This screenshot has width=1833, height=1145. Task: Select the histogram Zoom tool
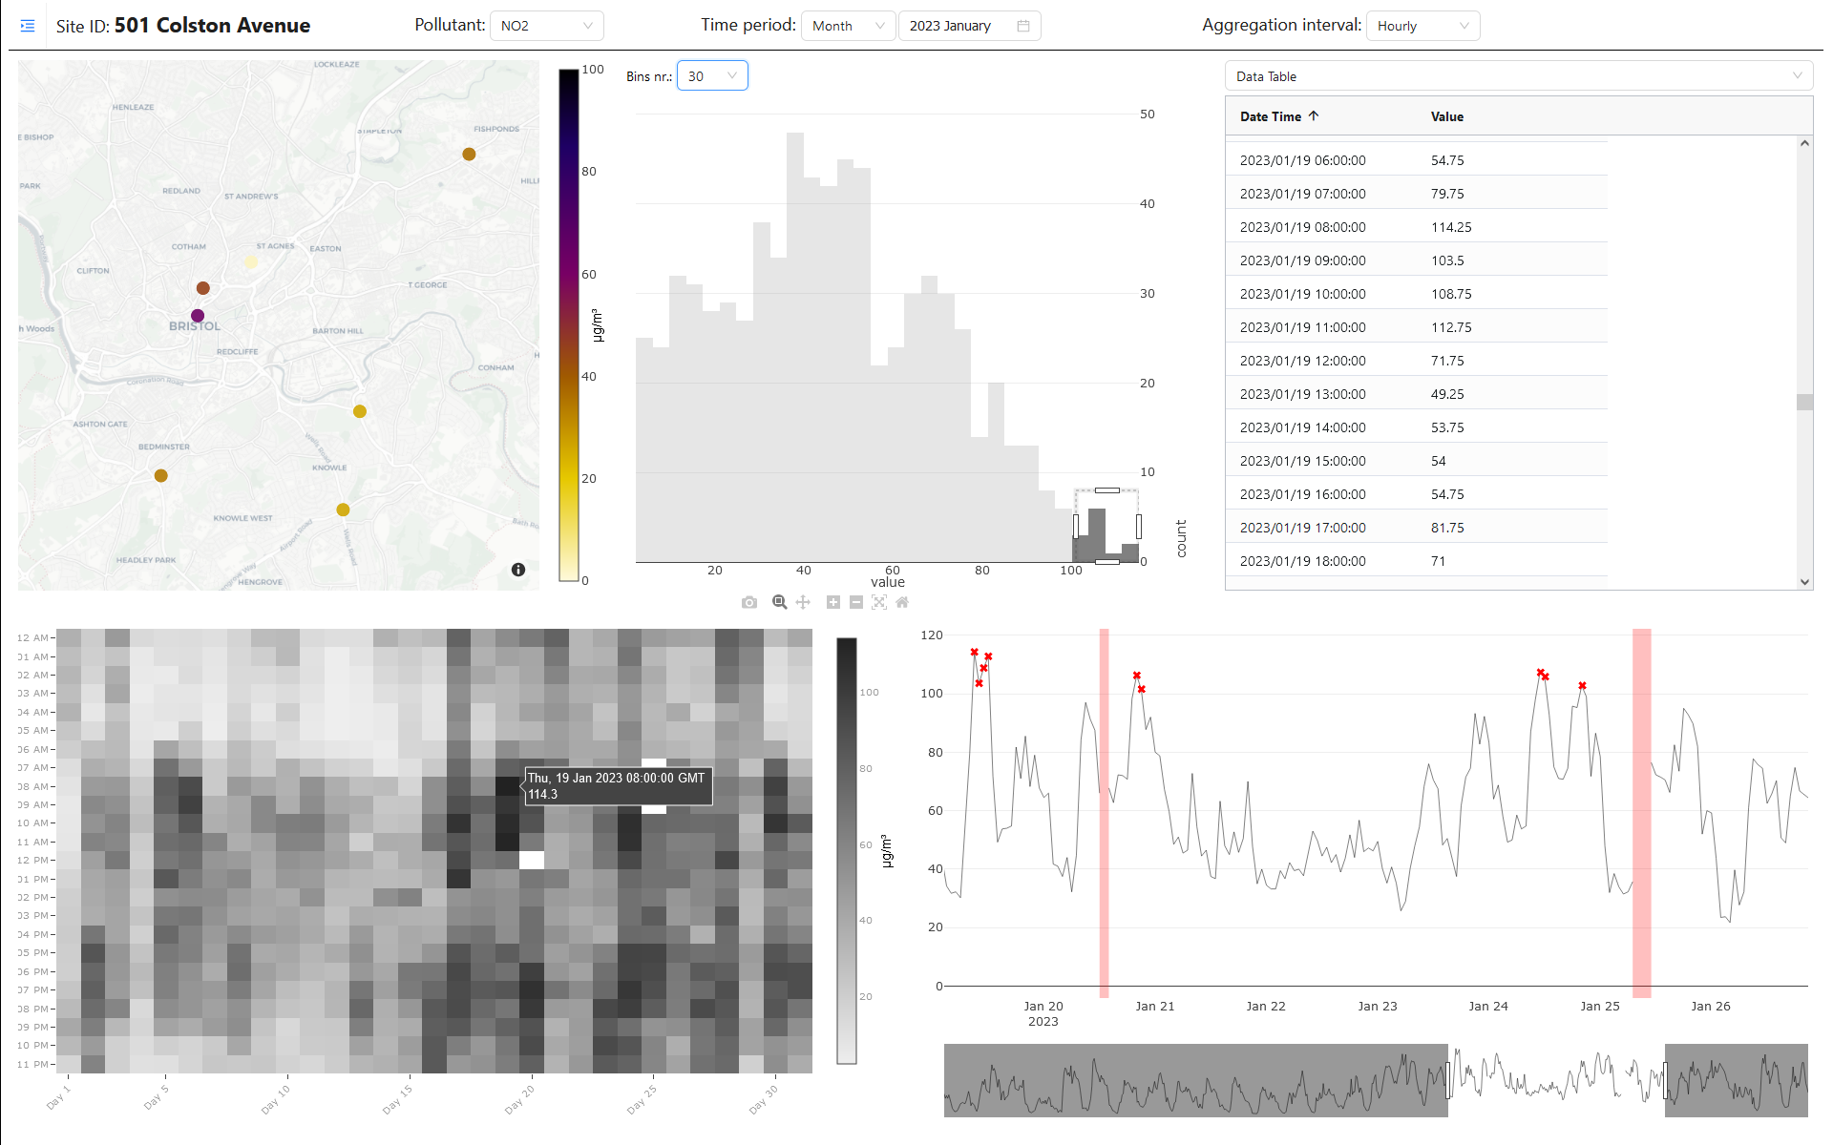779,602
